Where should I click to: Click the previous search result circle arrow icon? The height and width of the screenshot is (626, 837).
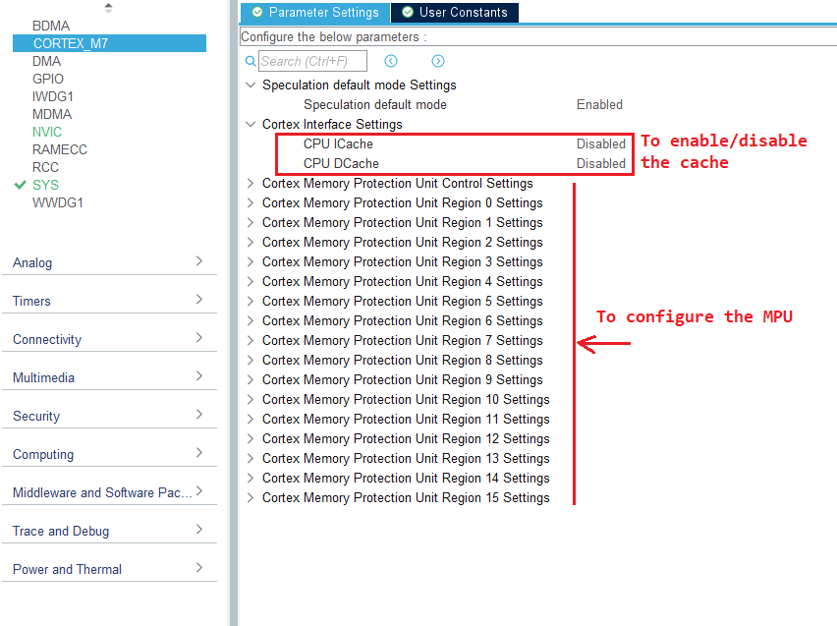click(x=390, y=61)
